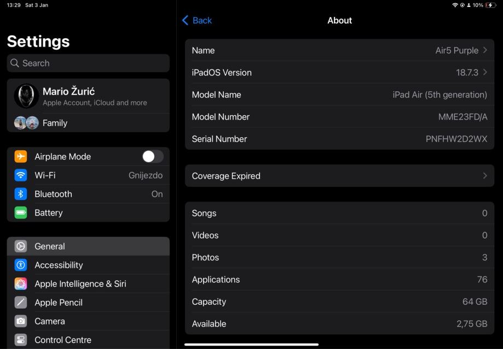
Task: Tap the Airplane Mode orange icon
Action: coord(21,157)
